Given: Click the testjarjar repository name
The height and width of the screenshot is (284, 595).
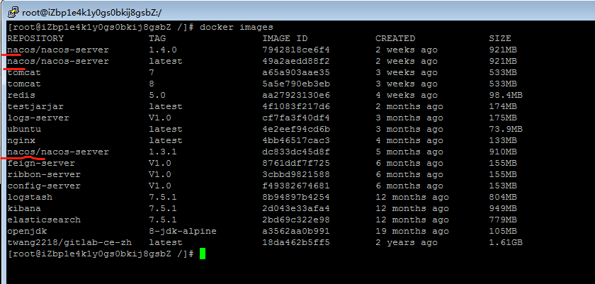Looking at the screenshot, I should click(x=35, y=106).
